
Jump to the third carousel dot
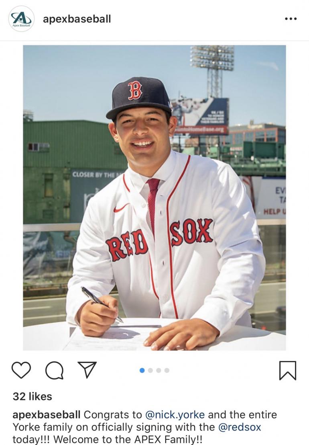pos(159,370)
